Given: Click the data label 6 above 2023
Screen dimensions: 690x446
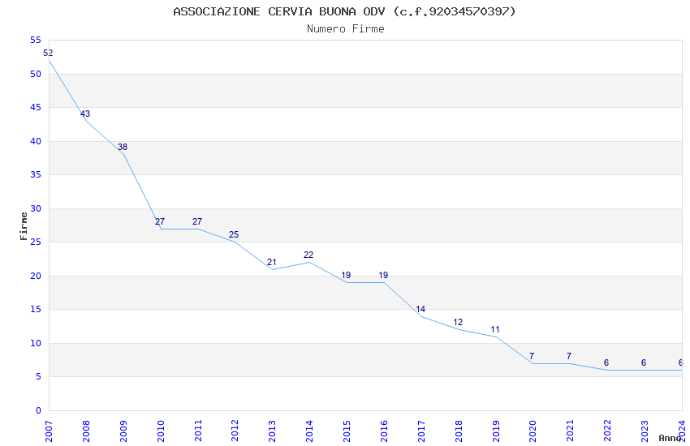Looking at the screenshot, I should [644, 363].
